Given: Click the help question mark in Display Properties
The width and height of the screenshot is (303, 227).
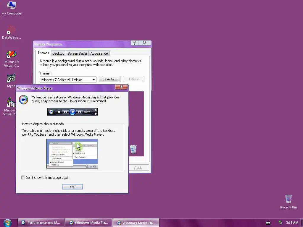Looking at the screenshot, I should coord(135,43).
